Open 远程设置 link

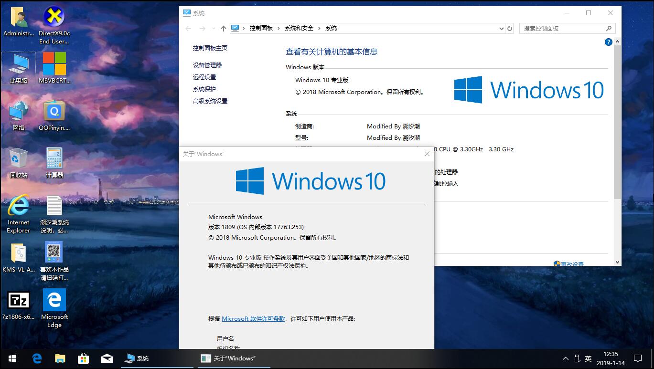coord(204,77)
